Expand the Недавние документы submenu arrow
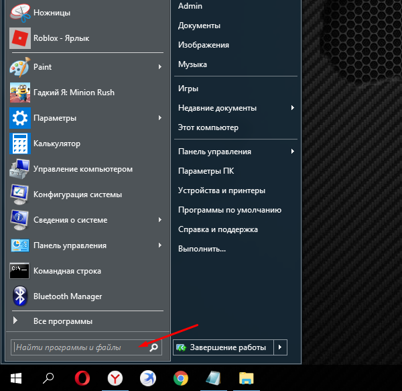402x391 pixels. 293,108
